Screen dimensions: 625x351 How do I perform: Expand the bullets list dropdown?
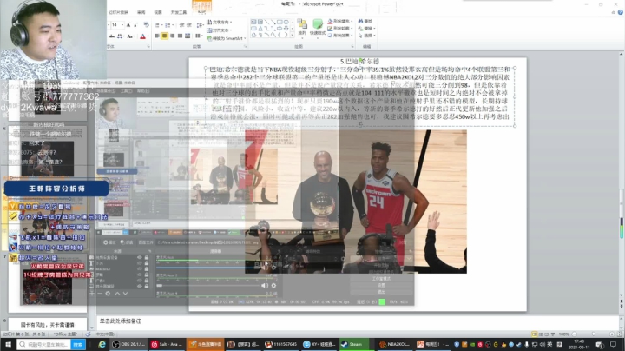[162, 24]
